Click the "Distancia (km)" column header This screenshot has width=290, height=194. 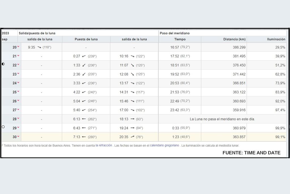pyautogui.click(x=234, y=39)
